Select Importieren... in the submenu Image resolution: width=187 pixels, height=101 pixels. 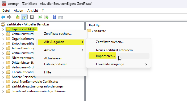point(105,56)
